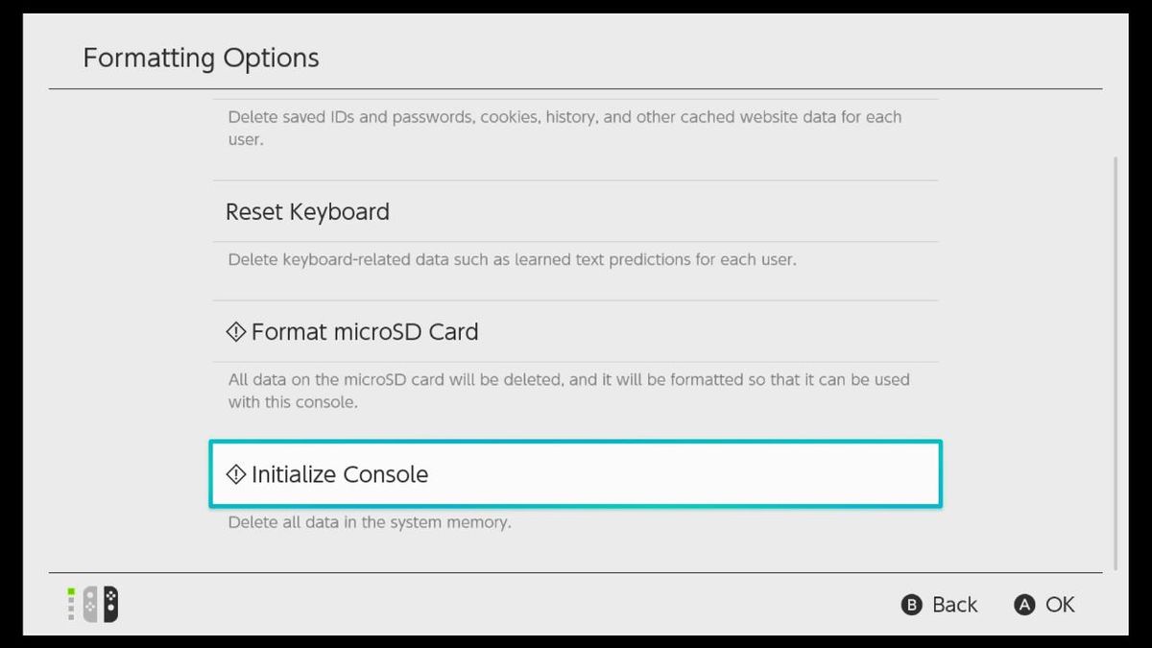
Task: Confirm the highlighted Initialize Console option
Action: tap(339, 473)
